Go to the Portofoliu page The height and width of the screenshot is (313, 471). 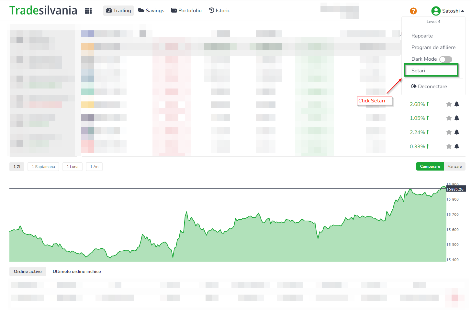[186, 11]
